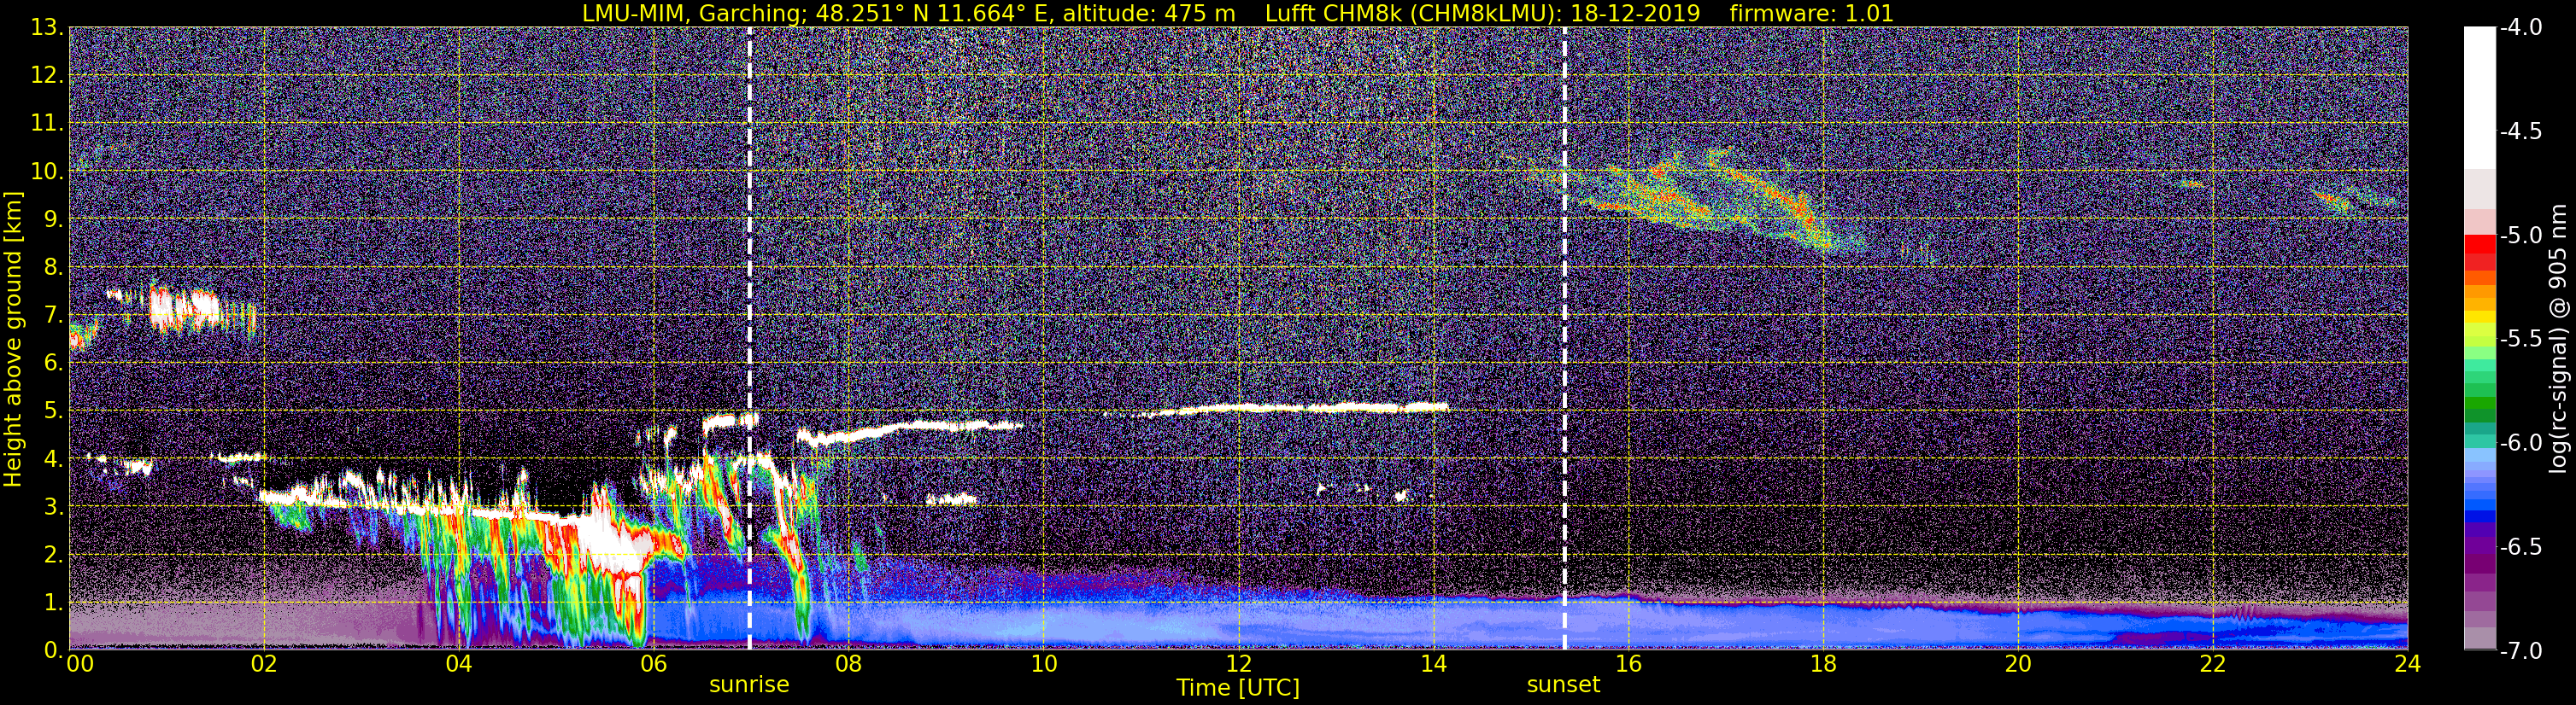Click the time axis tick label '04'
Image resolution: width=2576 pixels, height=705 pixels.
[x=459, y=665]
